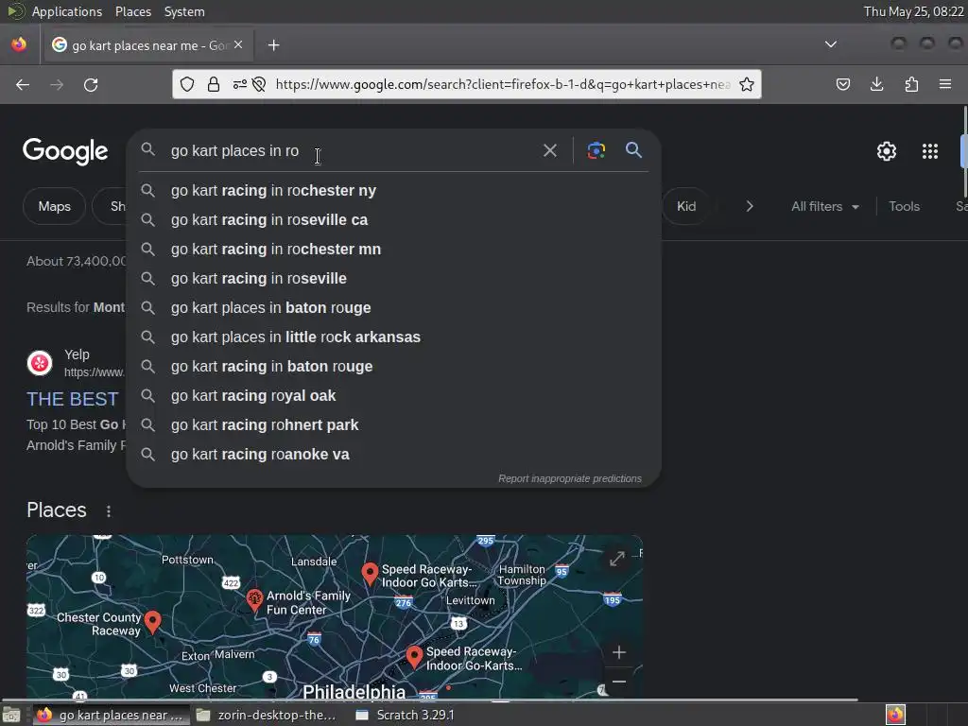This screenshot has height=726, width=968.
Task: Open the Pocket save icon
Action: [x=843, y=84]
